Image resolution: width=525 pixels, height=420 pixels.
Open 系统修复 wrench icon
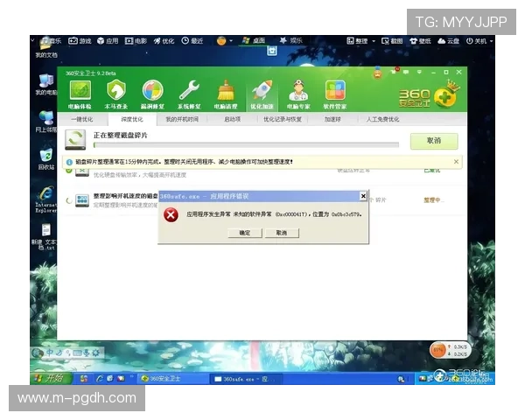tap(189, 94)
